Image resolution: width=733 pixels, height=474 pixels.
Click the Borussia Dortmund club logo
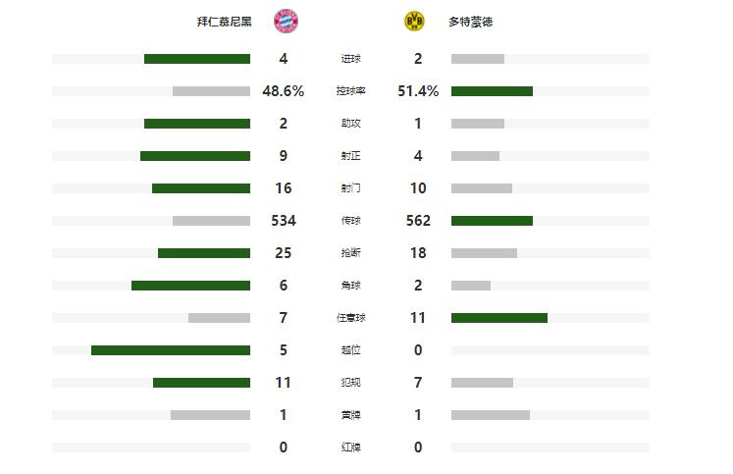(413, 21)
